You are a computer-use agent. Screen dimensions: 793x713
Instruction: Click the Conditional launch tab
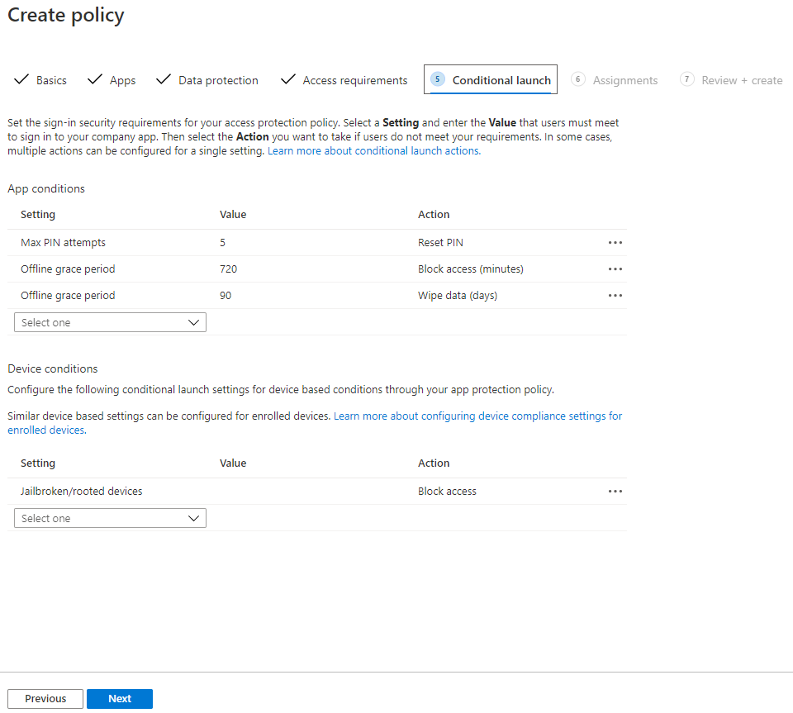(490, 79)
